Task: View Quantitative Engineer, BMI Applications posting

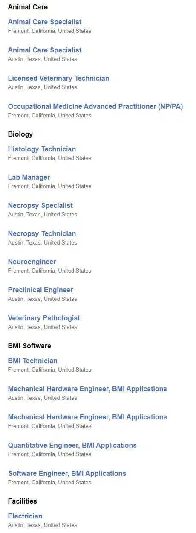Action: pos(72,445)
